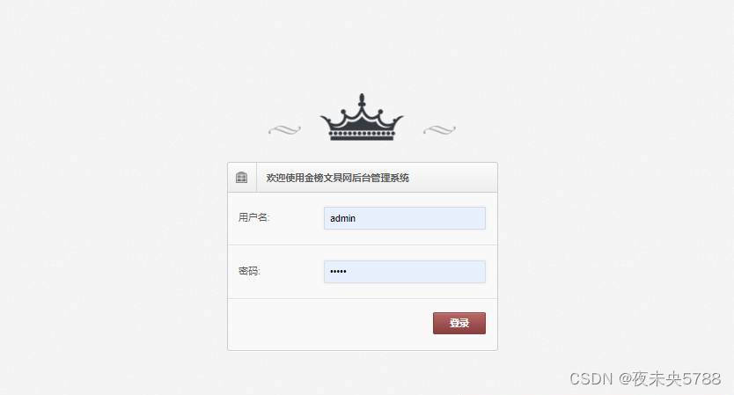Place cursor after the text admin
The height and width of the screenshot is (395, 734).
356,218
